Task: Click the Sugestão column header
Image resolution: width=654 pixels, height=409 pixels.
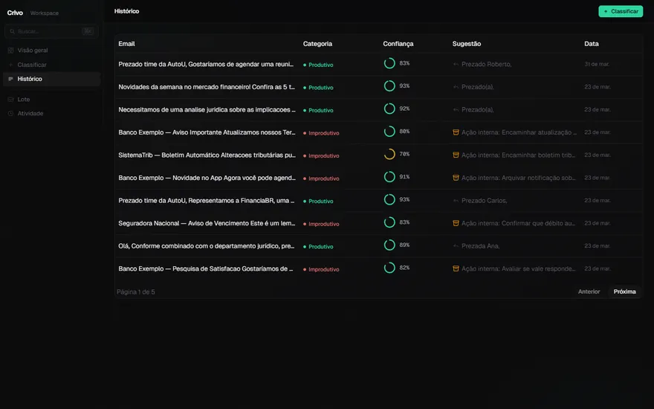Action: pyautogui.click(x=467, y=44)
